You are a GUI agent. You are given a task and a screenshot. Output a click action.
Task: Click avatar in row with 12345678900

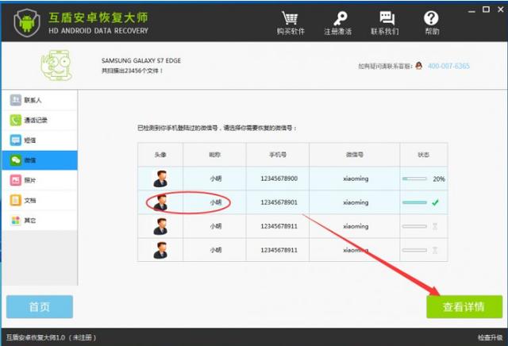[x=160, y=179]
